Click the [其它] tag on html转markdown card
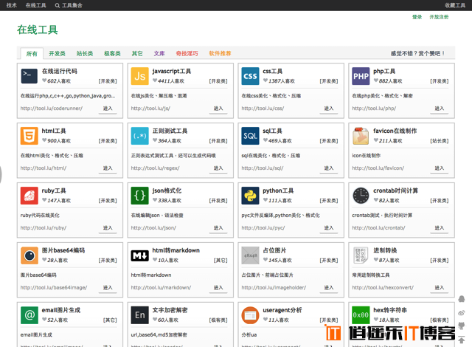Image resolution: width=472 pixels, height=347 pixels. pyautogui.click(x=221, y=260)
